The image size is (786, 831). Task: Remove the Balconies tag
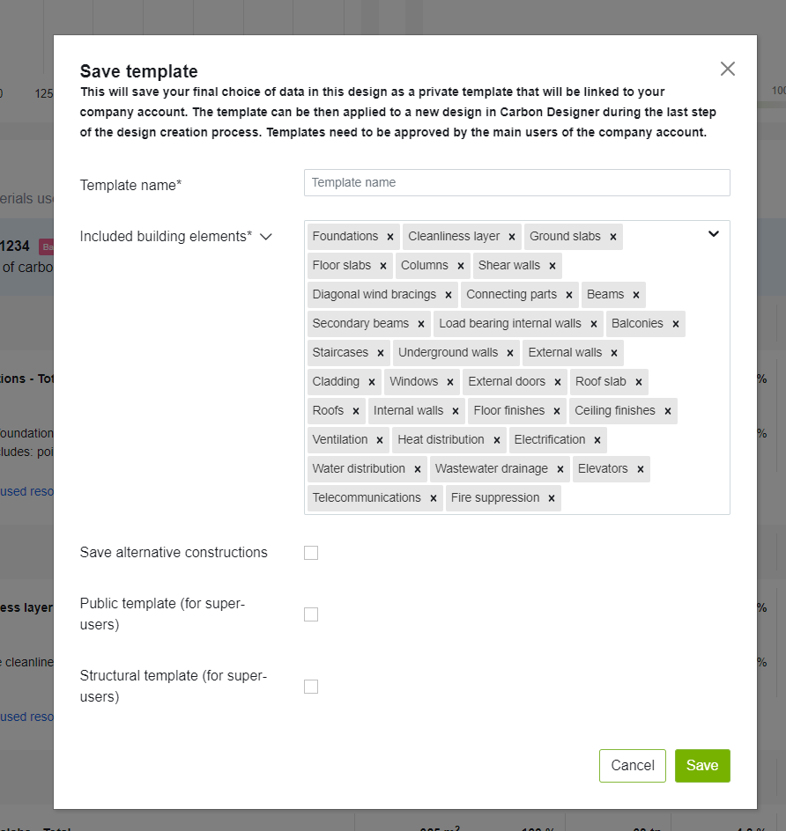(675, 324)
